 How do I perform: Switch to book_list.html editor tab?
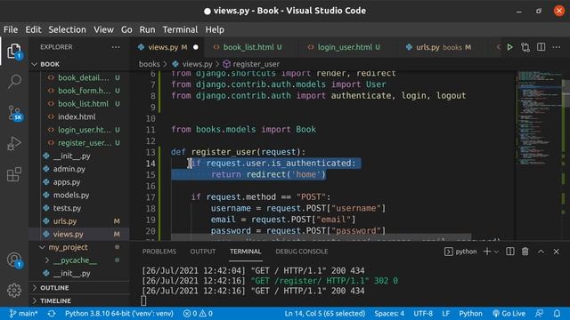pos(251,47)
